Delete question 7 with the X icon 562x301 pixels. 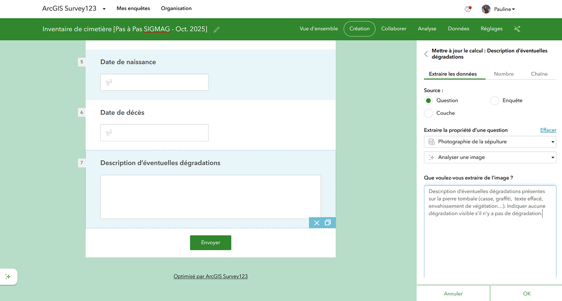coord(317,223)
